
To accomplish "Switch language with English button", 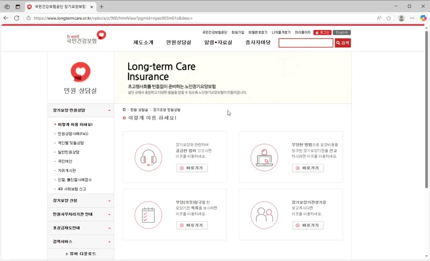I will [x=342, y=32].
